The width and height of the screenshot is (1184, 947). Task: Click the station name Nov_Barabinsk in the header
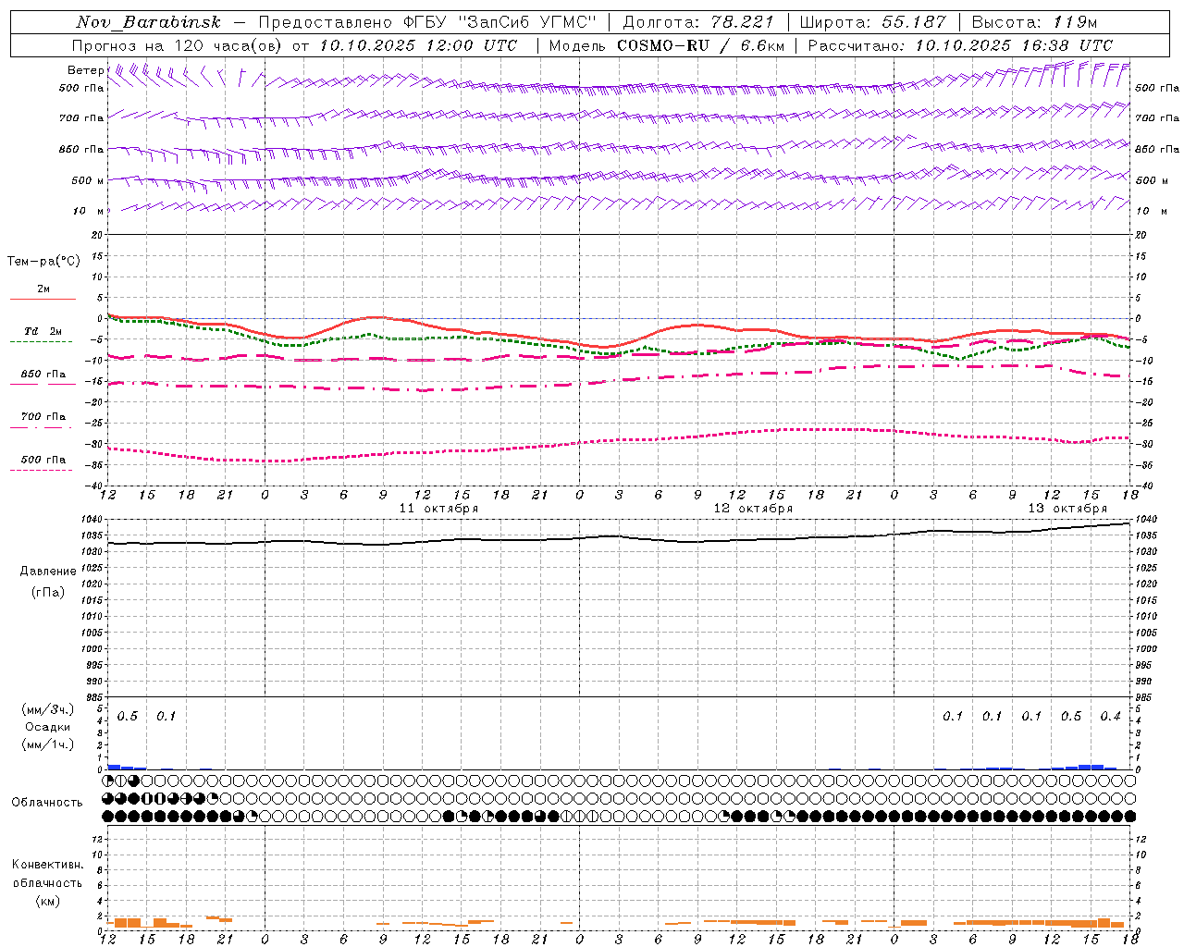[x=149, y=22]
